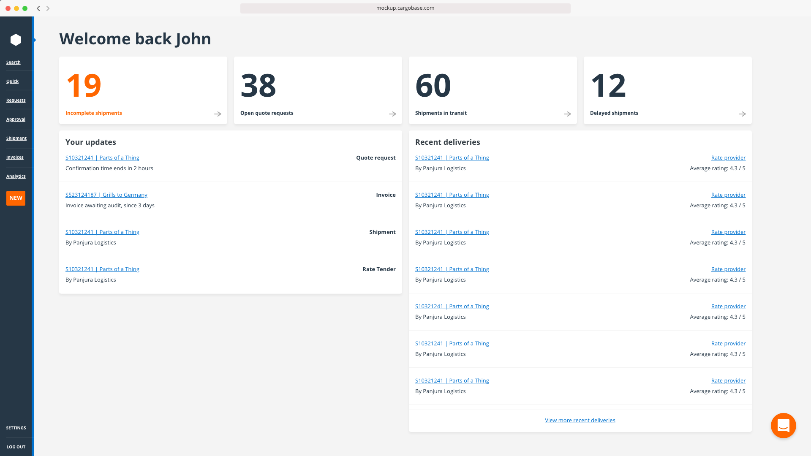The width and height of the screenshot is (811, 456).
Task: Open the support chat bubble icon
Action: tap(783, 426)
